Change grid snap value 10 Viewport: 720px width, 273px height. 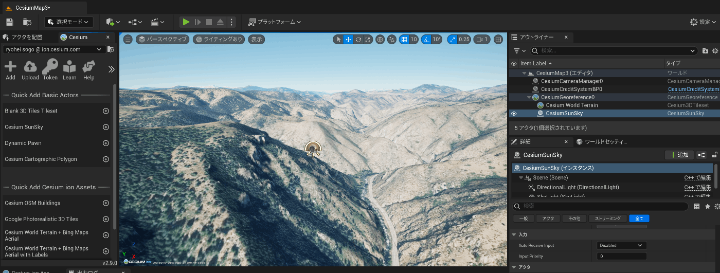coord(413,39)
